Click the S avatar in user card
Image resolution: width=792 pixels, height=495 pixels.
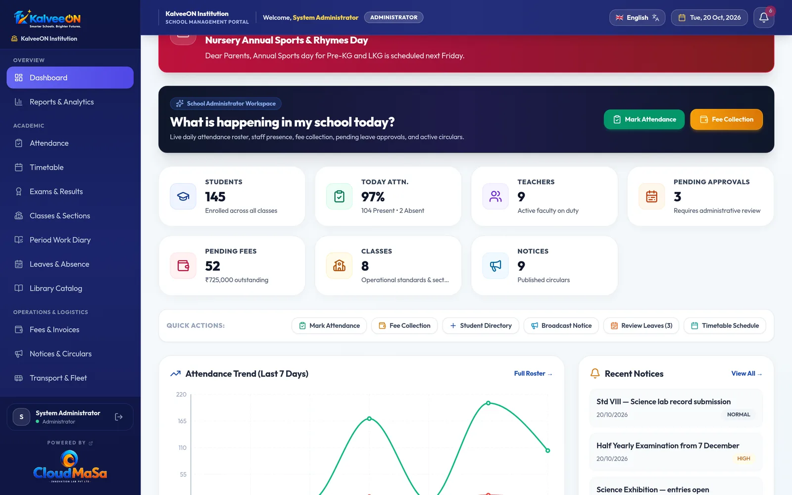[x=21, y=417]
